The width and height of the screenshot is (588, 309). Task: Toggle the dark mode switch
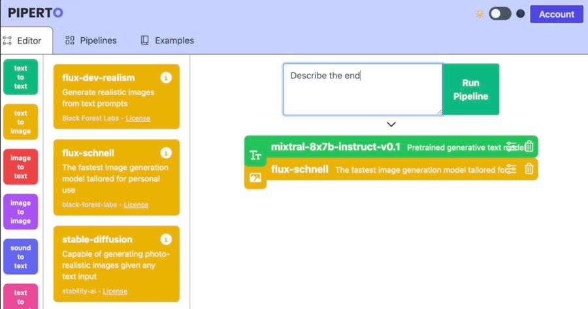pyautogui.click(x=500, y=14)
